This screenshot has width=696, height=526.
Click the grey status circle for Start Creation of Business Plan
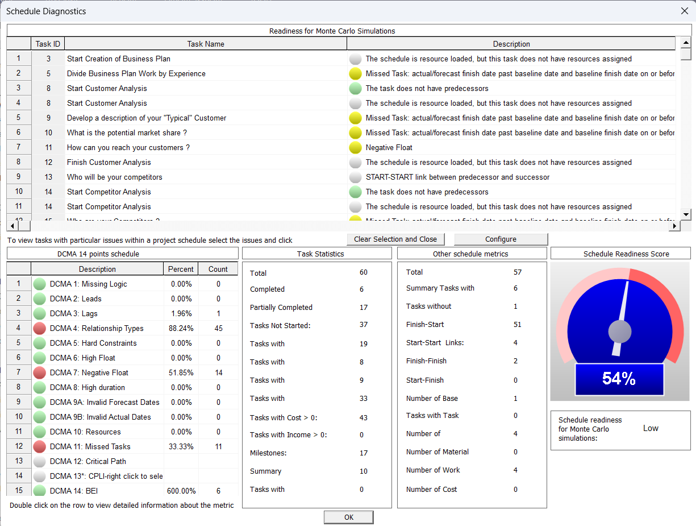pos(355,59)
